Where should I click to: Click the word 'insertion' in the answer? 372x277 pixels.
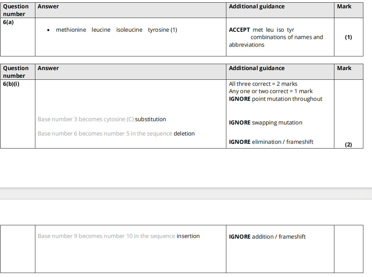click(x=188, y=236)
